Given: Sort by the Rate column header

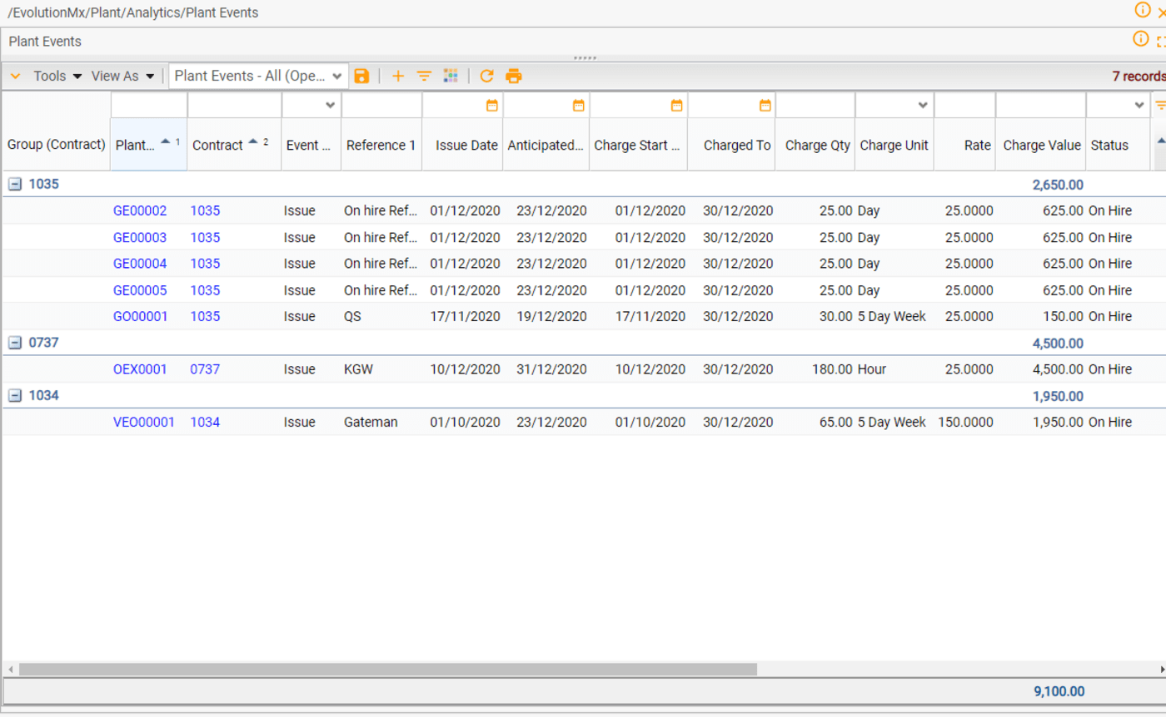Looking at the screenshot, I should (964, 145).
